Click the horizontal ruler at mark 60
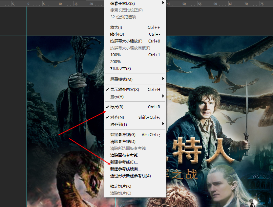 [215, 4]
